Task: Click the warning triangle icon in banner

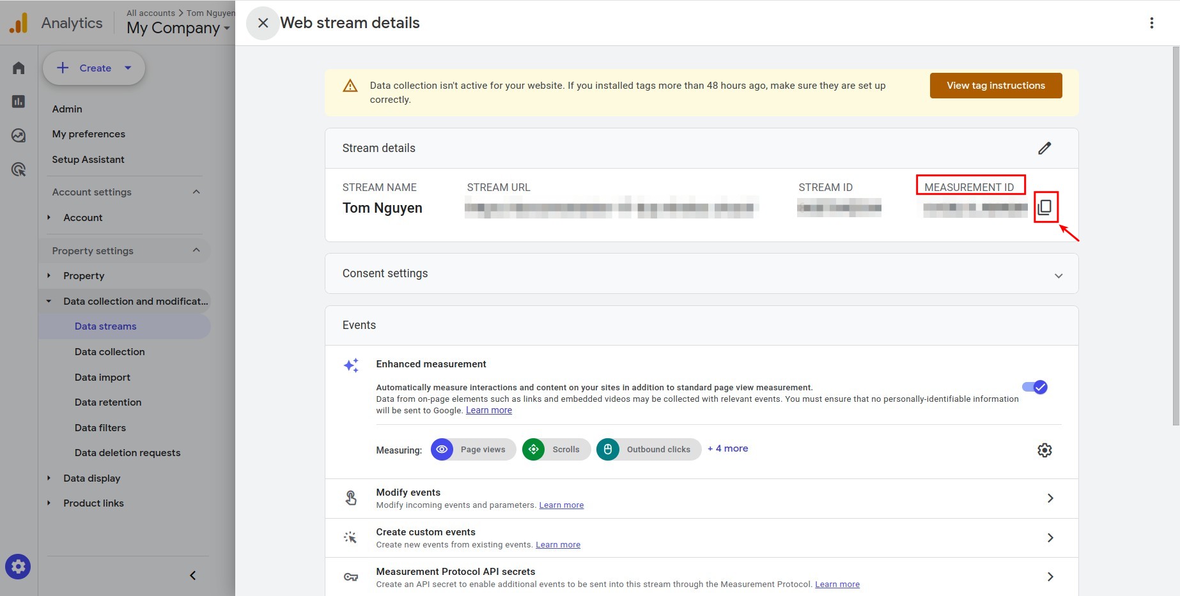Action: pos(350,86)
